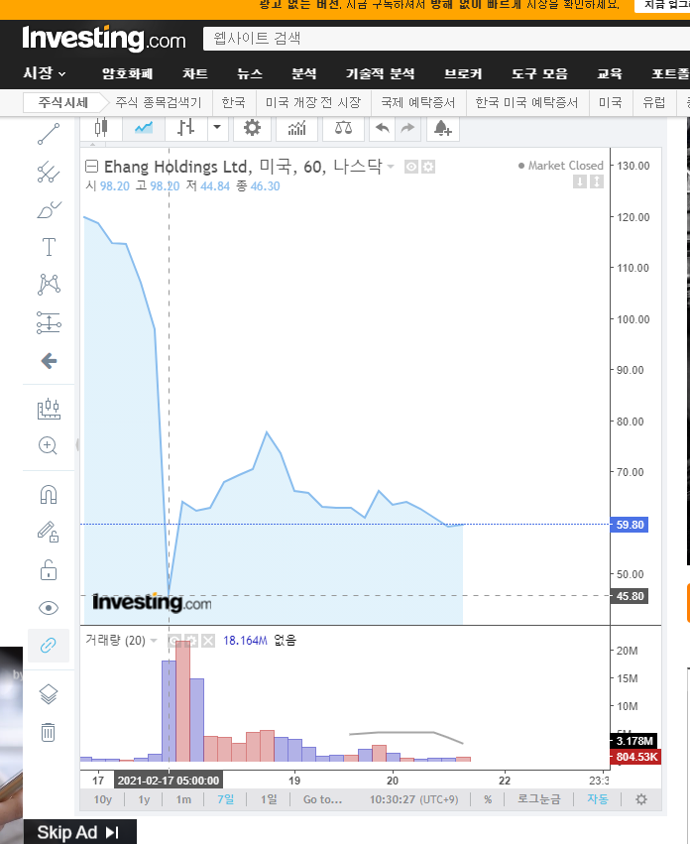Viewport: 690px width, 844px height.
Task: Toggle Ehang Holdings series visibility eye
Action: pyautogui.click(x=411, y=167)
